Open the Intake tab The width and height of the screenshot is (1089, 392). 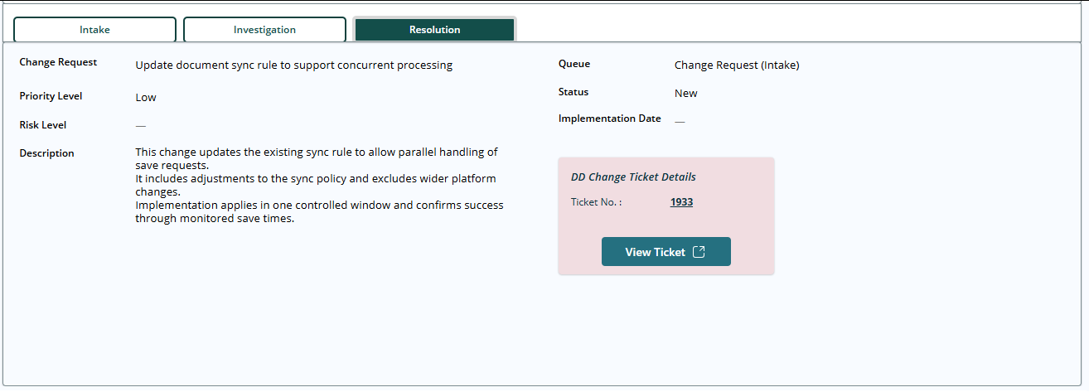tap(94, 30)
